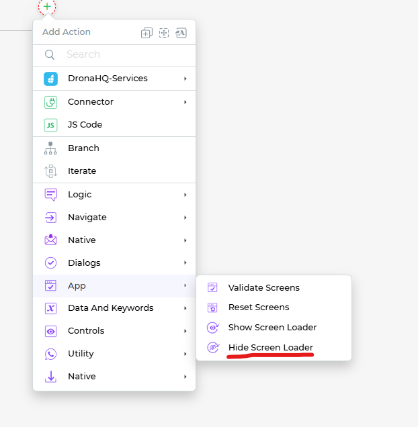Click the Native envelope icon

pyautogui.click(x=50, y=240)
